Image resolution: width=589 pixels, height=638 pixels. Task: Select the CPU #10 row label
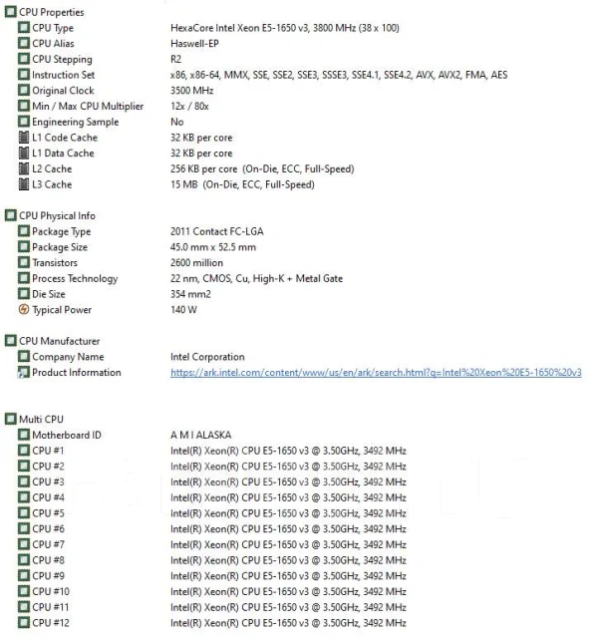[51, 591]
